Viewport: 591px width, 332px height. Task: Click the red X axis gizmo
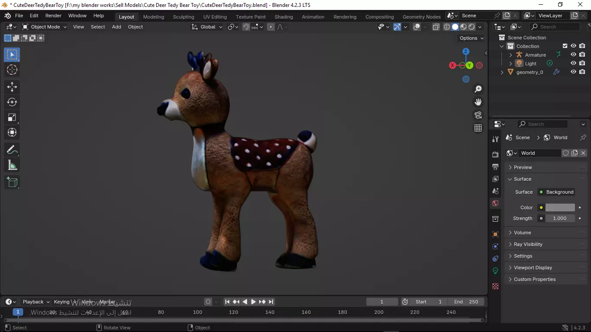point(453,65)
